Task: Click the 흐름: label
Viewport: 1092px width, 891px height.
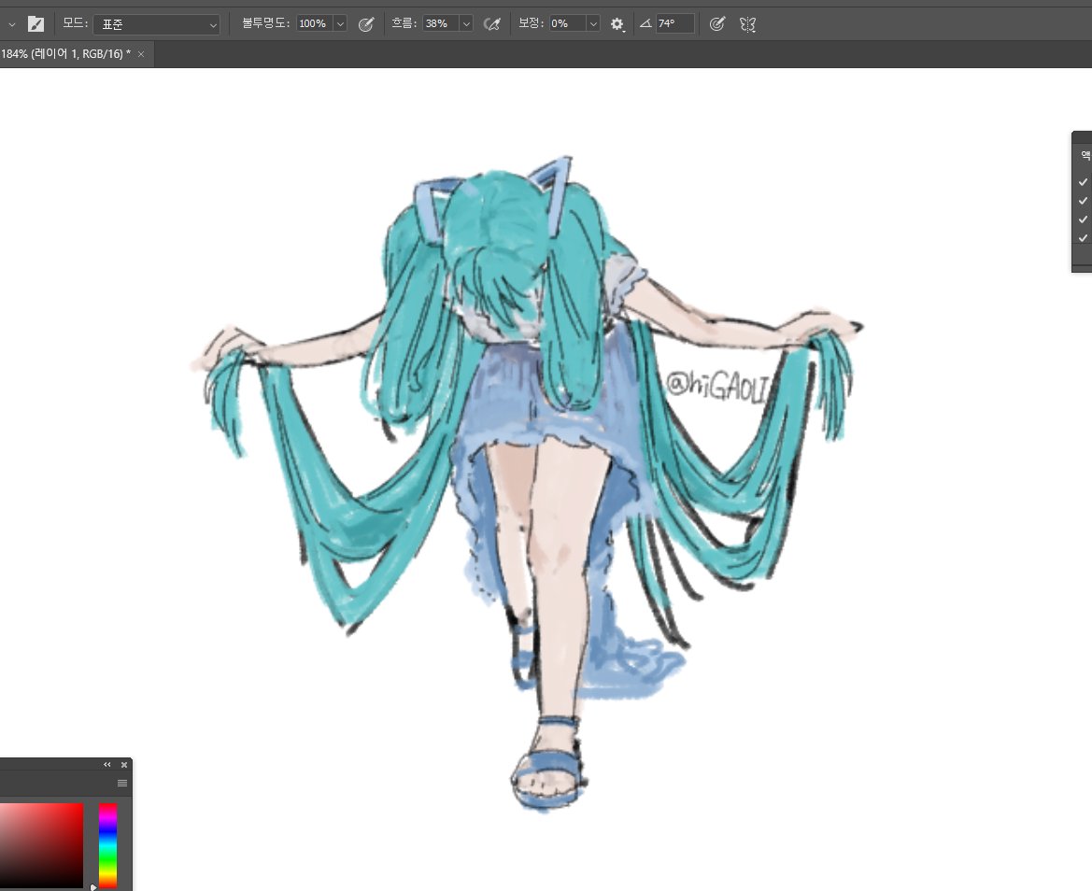Action: (404, 23)
